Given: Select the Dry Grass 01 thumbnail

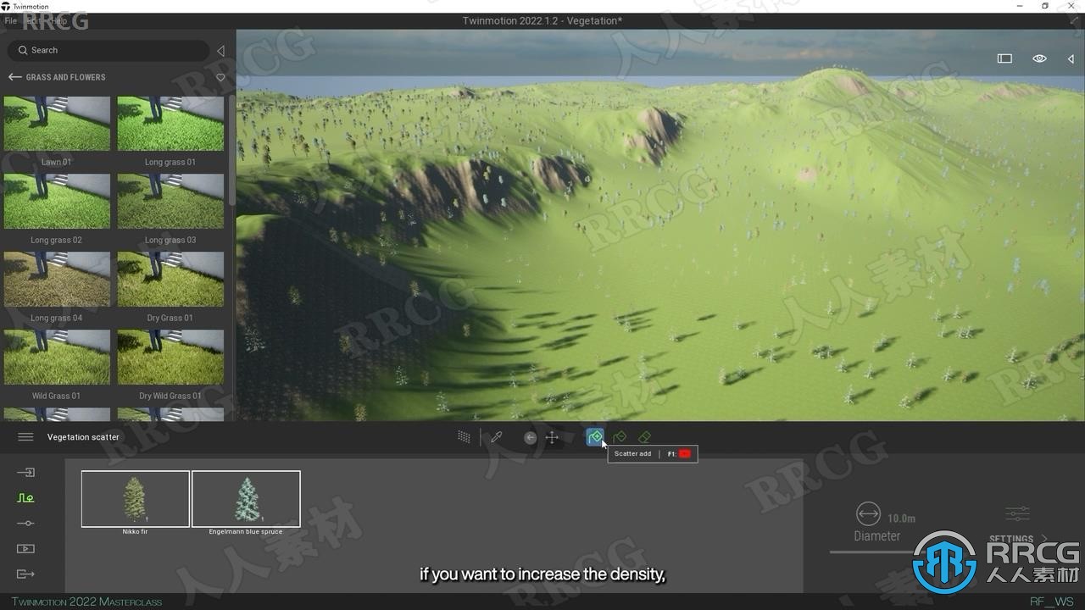Looking at the screenshot, I should point(170,280).
